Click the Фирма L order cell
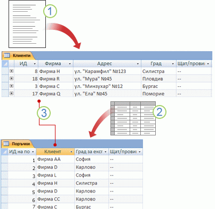This screenshot has width=215, height=209. (55, 175)
